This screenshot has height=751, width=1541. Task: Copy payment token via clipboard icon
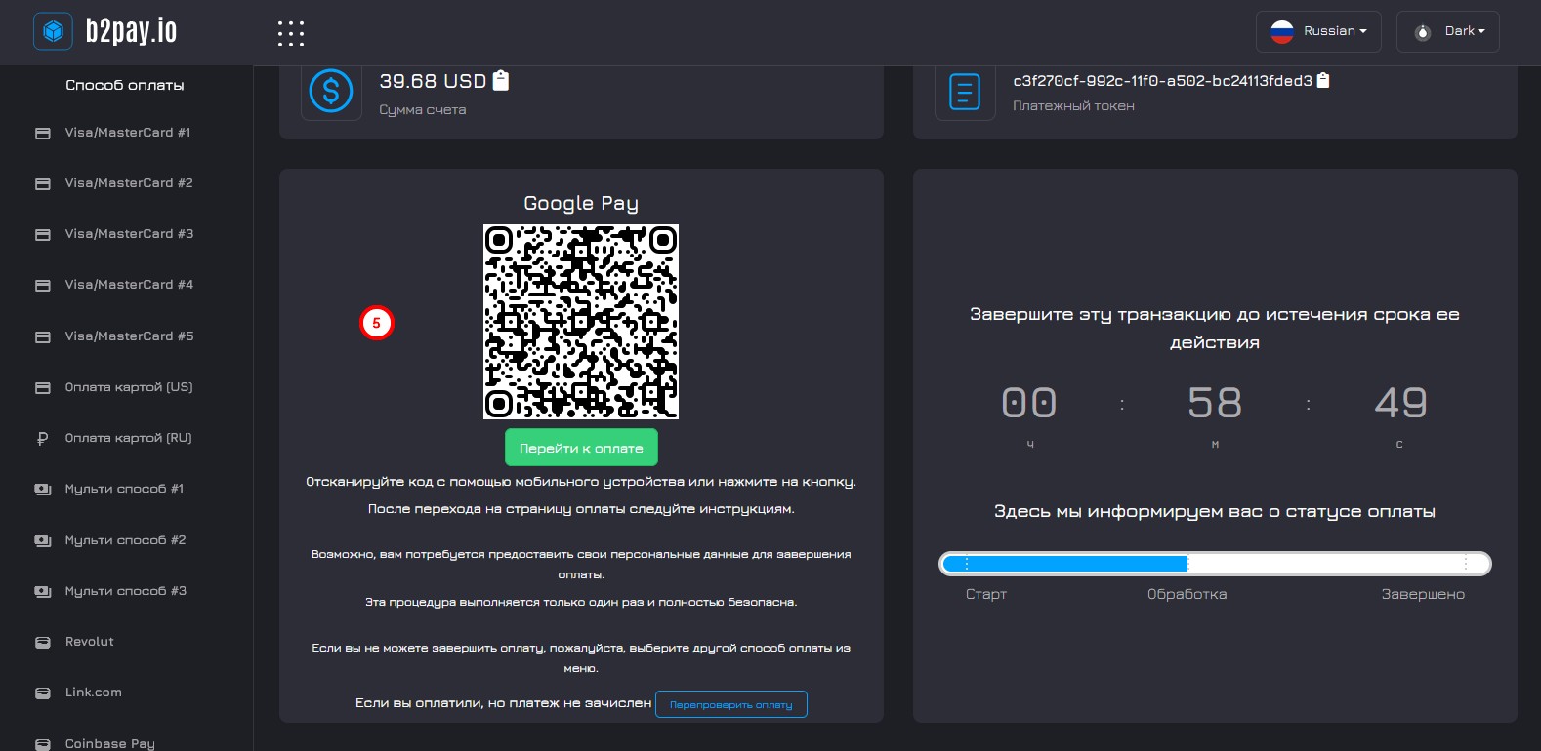click(x=1323, y=81)
